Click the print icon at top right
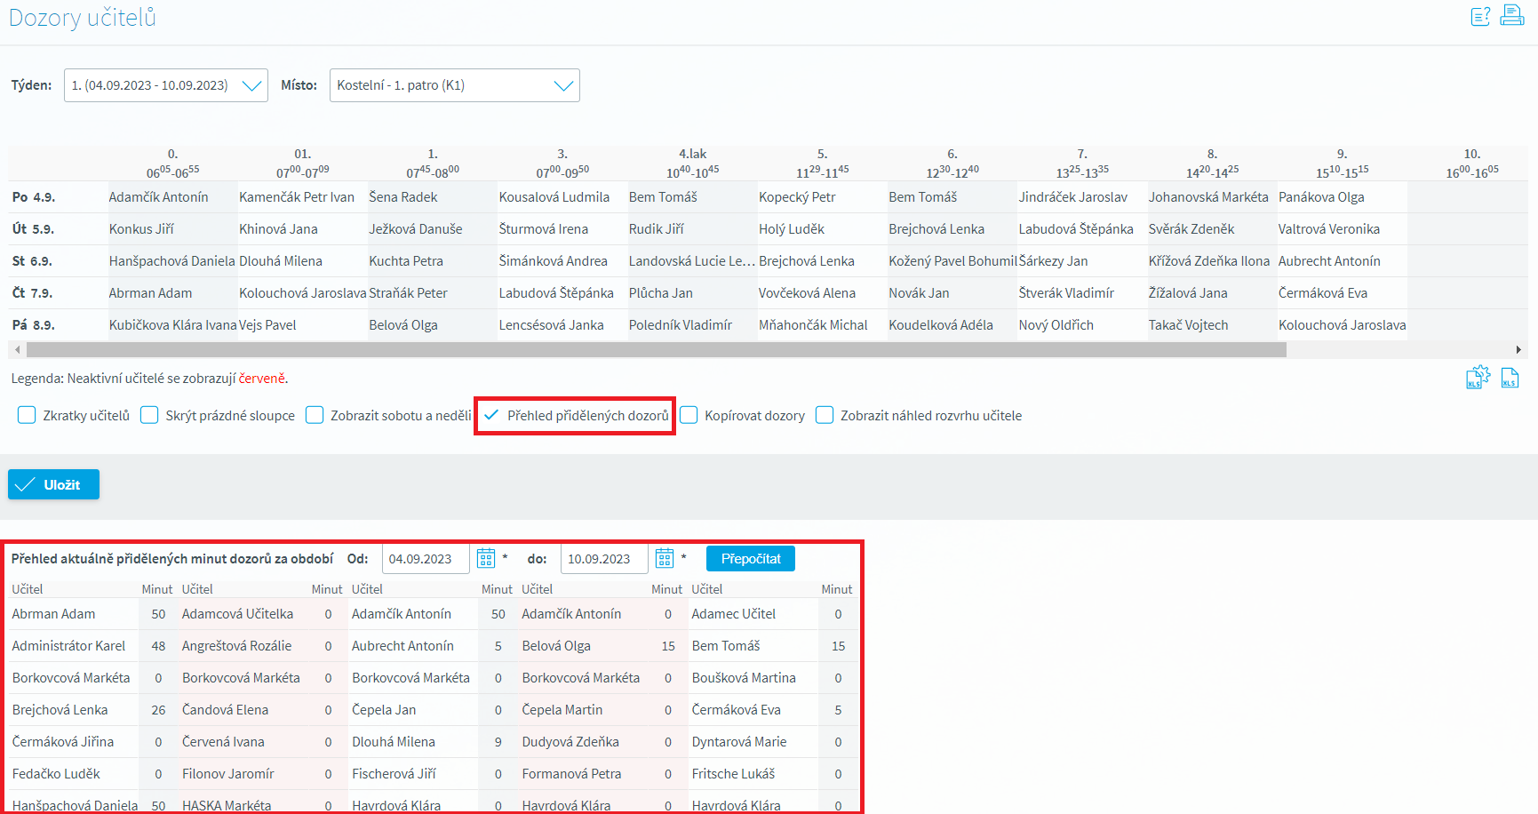The image size is (1538, 814). pos(1512,15)
